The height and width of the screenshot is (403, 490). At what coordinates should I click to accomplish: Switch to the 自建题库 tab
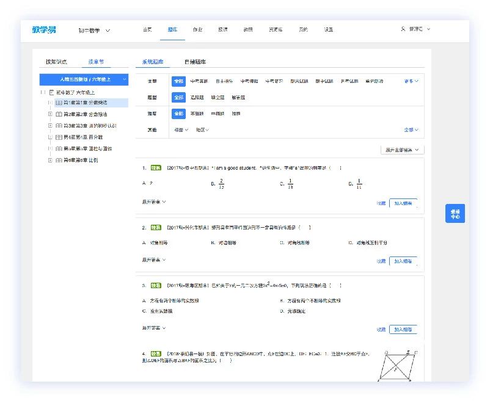point(196,62)
